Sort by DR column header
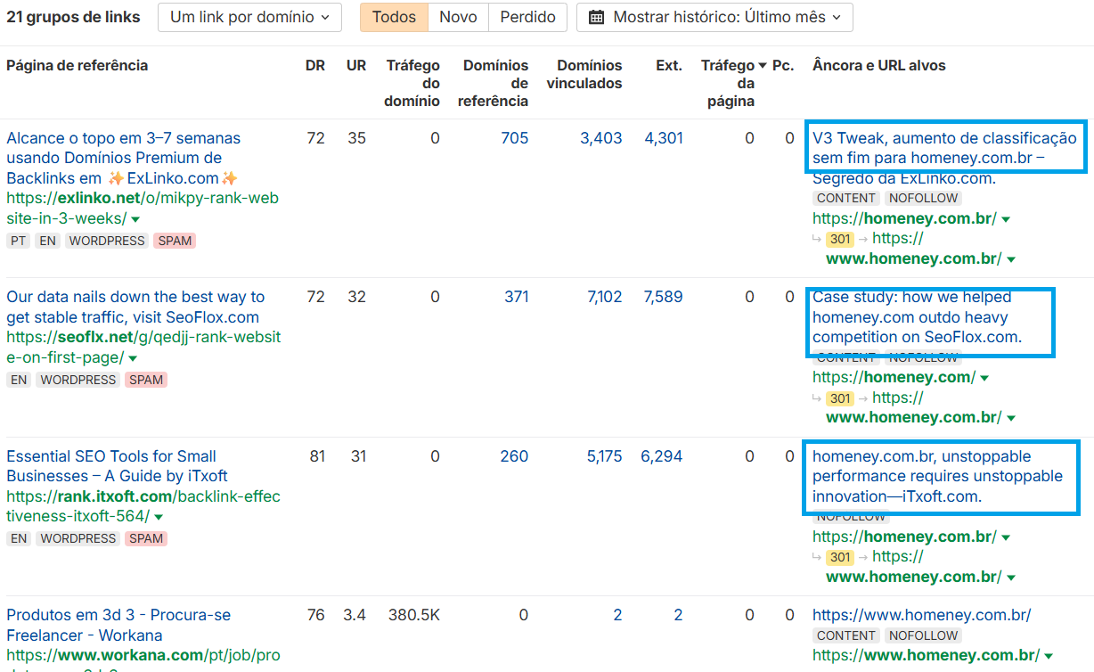The width and height of the screenshot is (1094, 672). (315, 65)
